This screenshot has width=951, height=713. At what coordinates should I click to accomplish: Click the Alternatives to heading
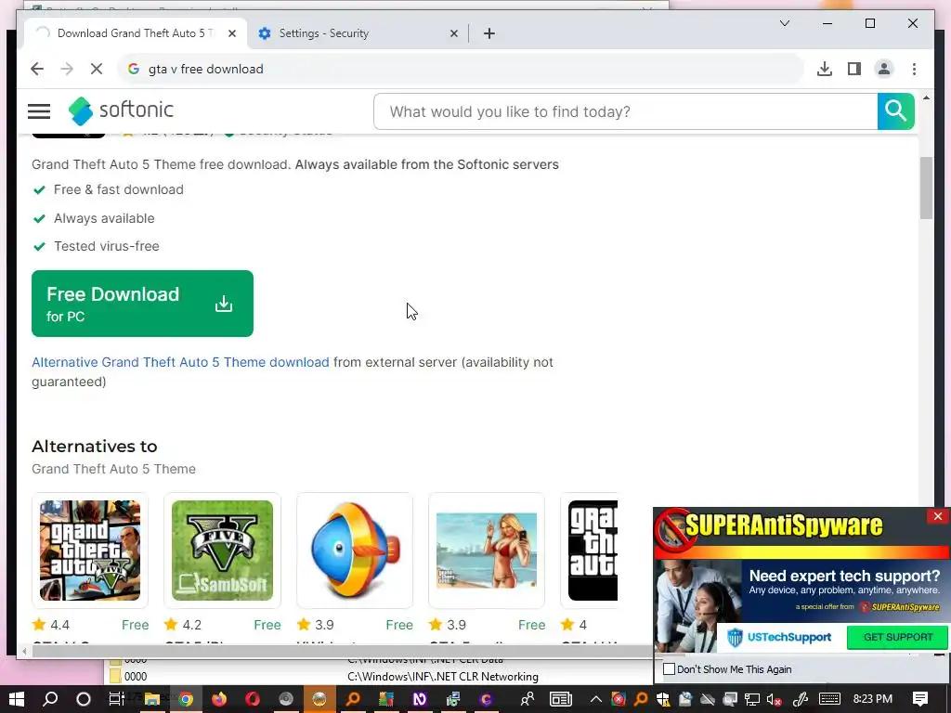pos(95,447)
